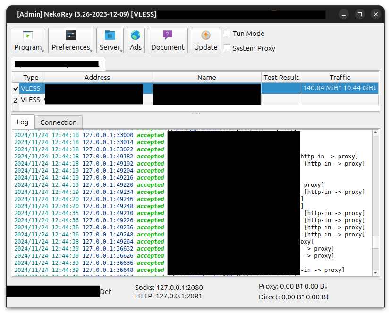The image size is (391, 315).
Task: Click the Server toolbar icon
Action: 110,35
